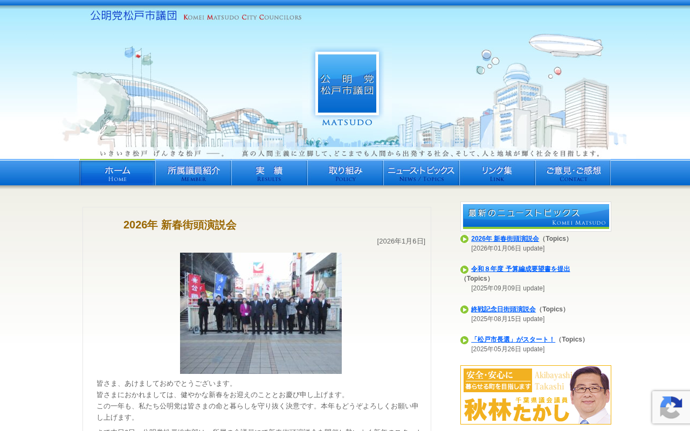This screenshot has width=690, height=431.
Task: Click the blue 公明党松戸市議団 logo square
Action: pyautogui.click(x=347, y=84)
